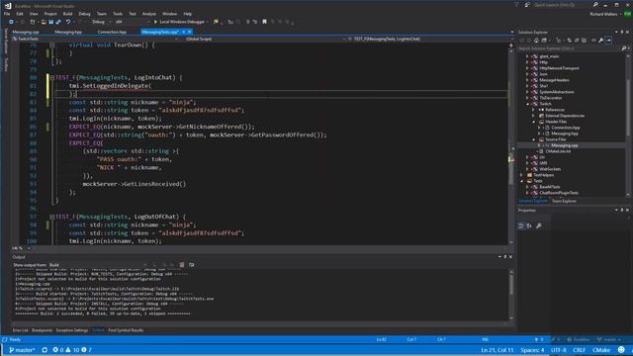
Task: Expand the WebSockets project node
Action: (527, 169)
